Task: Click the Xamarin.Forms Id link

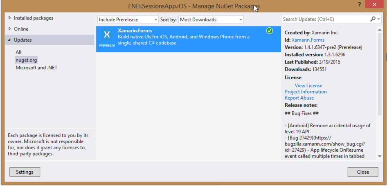Action: 308,40
